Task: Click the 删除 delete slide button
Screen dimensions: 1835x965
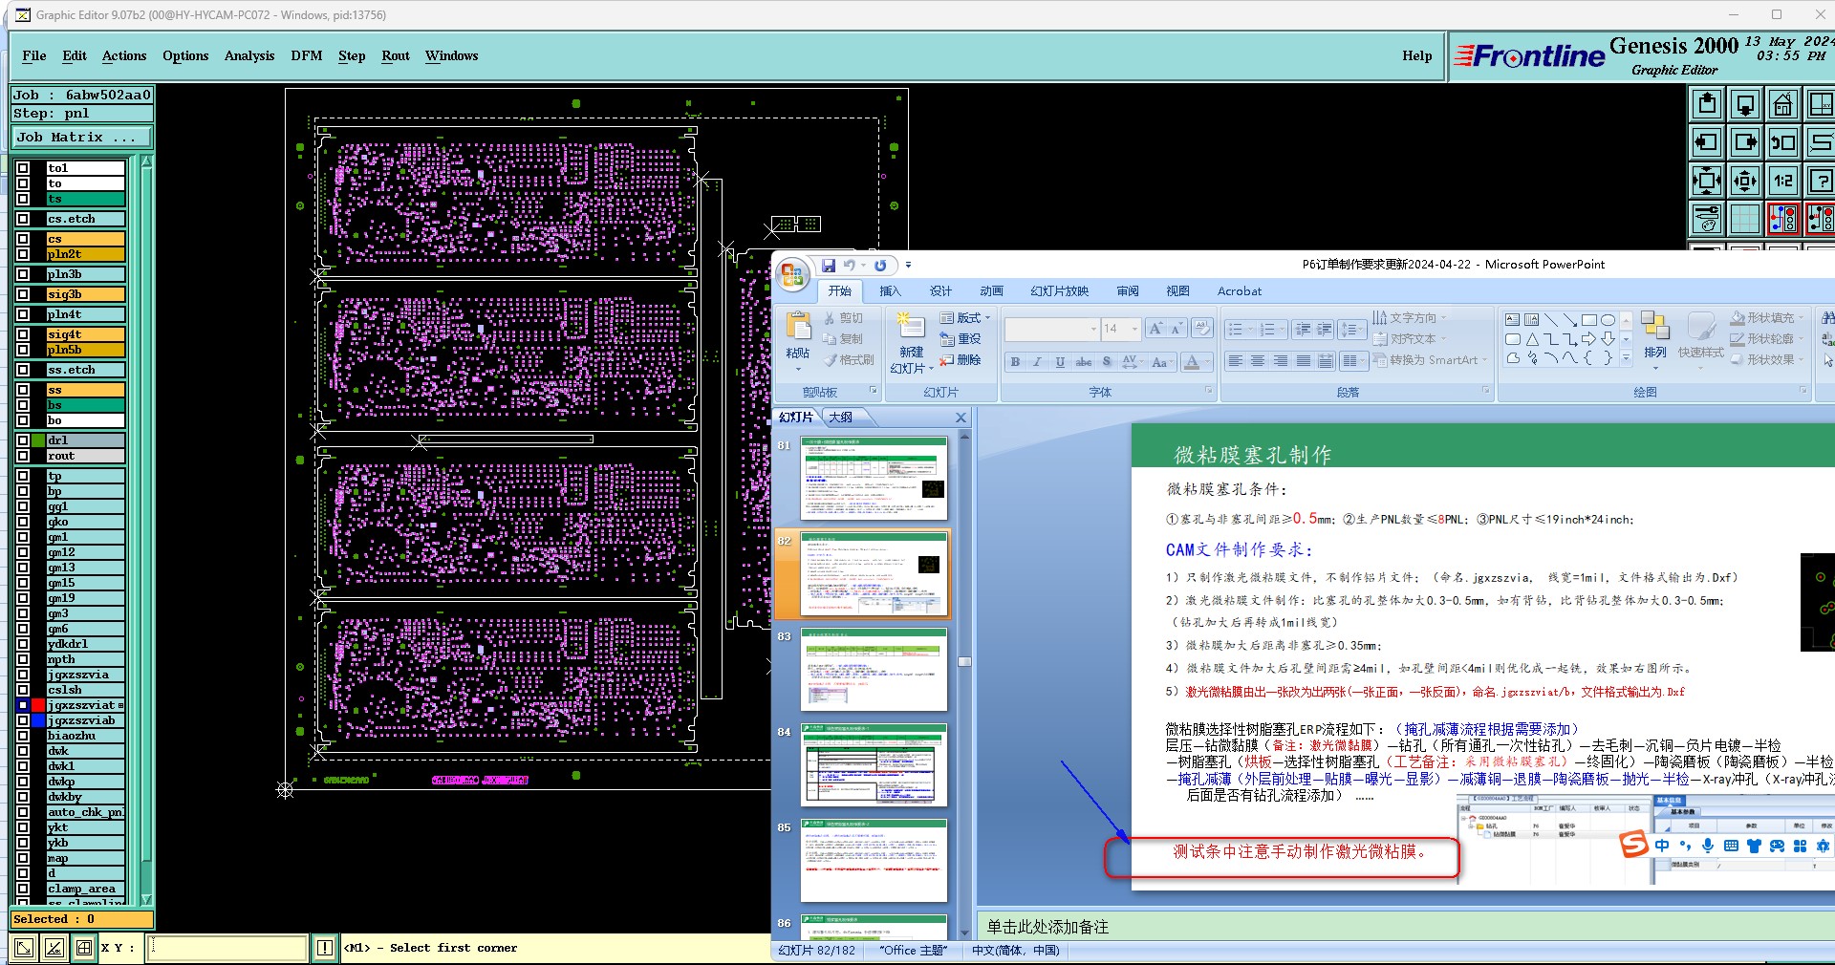Action: (961, 359)
